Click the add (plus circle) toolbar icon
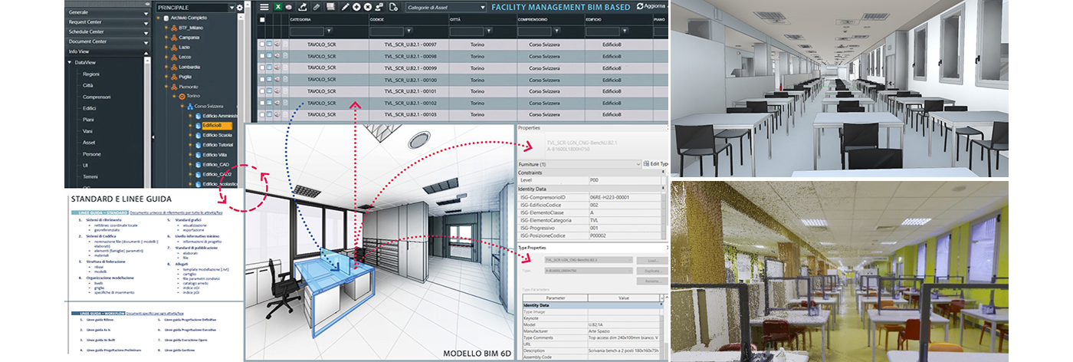This screenshot has height=362, width=1073. 356,7
